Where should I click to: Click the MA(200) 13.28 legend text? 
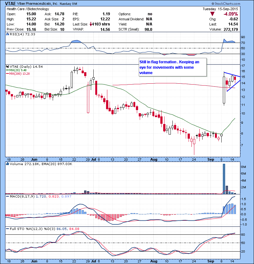(x=19, y=73)
